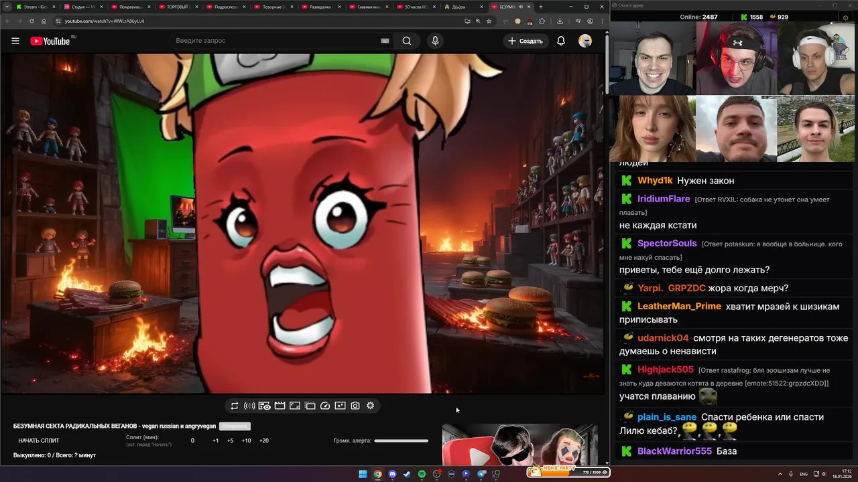Viewport: 858px width, 482px height.
Task: Go to YouTube home via logo
Action: [x=51, y=41]
